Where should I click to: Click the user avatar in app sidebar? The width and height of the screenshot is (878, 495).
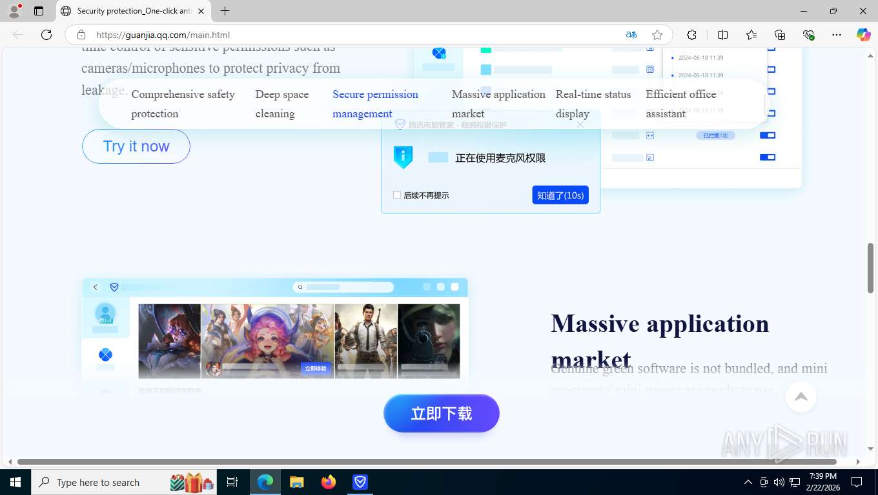[x=105, y=314]
